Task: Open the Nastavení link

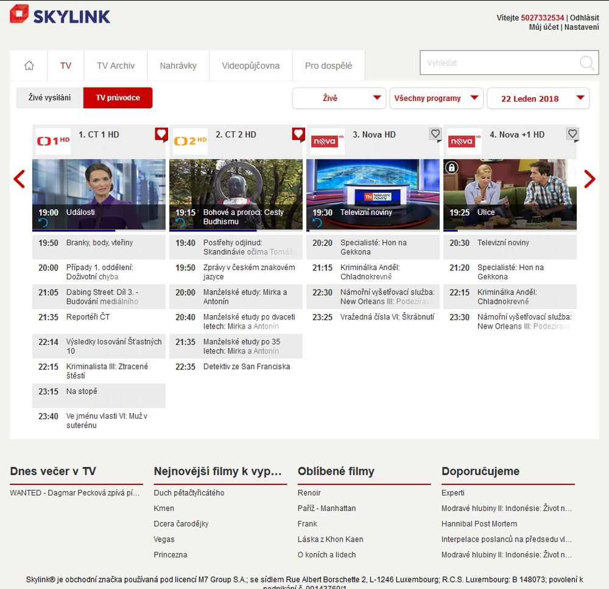Action: click(x=582, y=27)
